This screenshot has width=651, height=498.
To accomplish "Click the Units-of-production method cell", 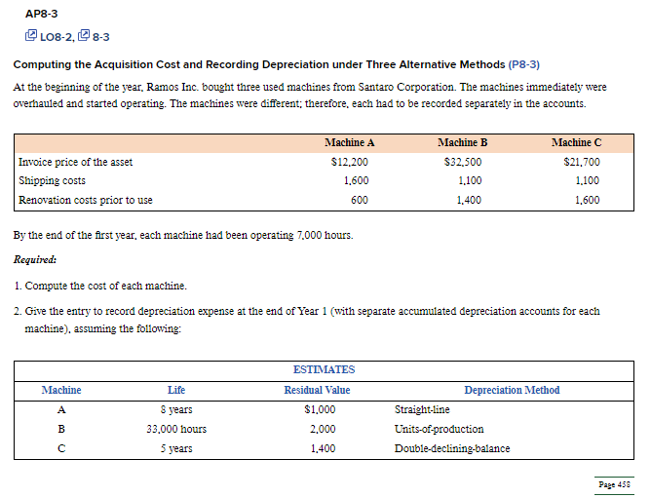I will 439,429.
